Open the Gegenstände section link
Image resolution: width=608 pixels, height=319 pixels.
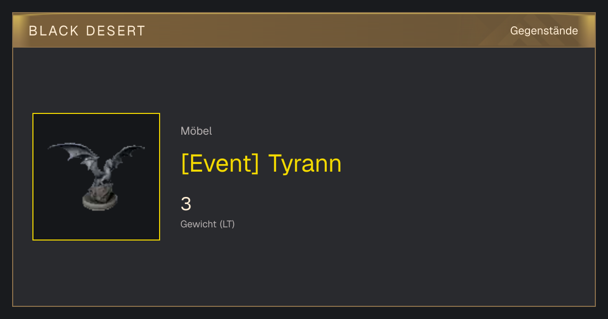tap(544, 31)
